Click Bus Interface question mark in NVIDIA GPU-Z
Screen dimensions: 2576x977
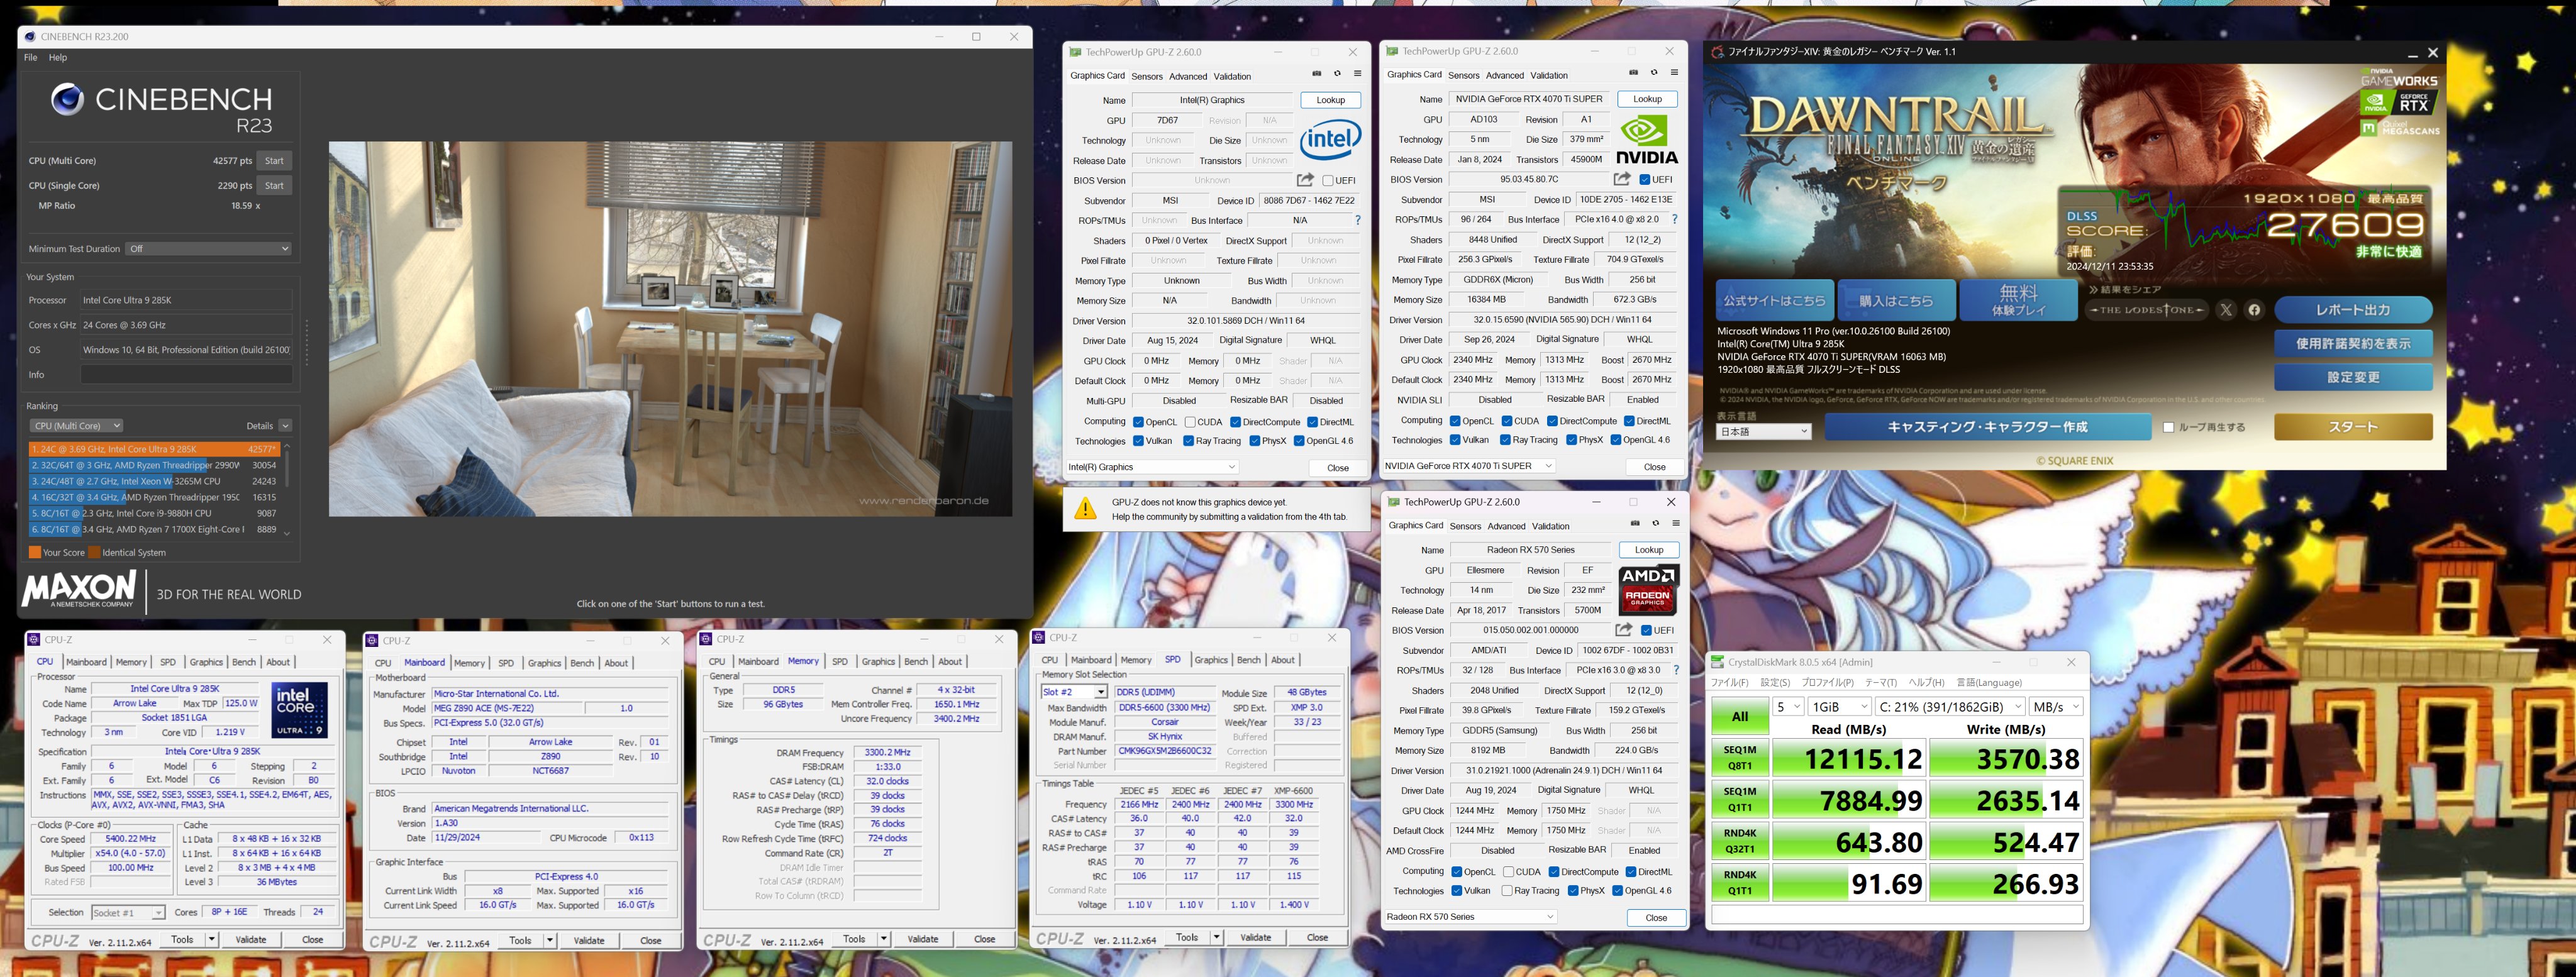pyautogui.click(x=1674, y=219)
